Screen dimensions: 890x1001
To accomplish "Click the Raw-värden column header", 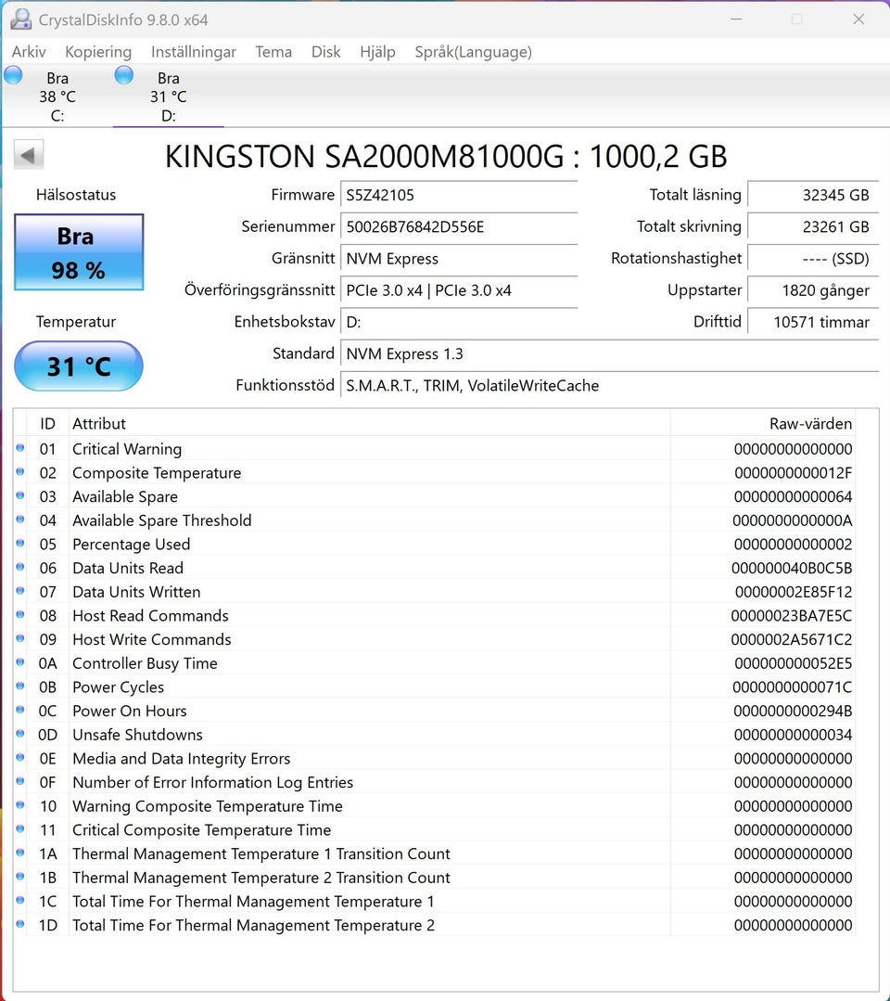I will 810,424.
